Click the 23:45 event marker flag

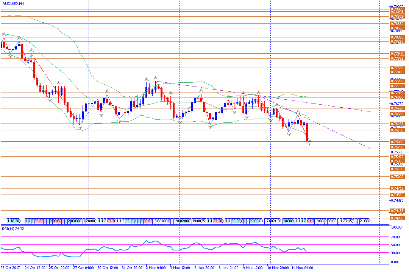(x=348, y=221)
